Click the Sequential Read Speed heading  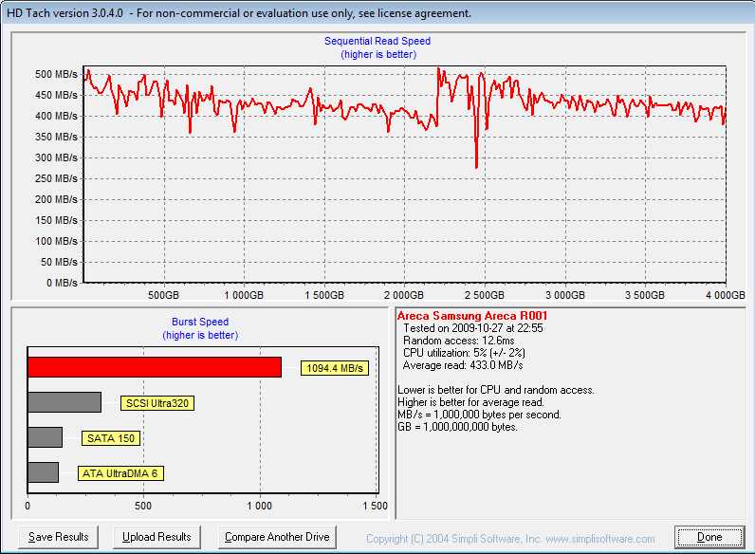[x=377, y=41]
